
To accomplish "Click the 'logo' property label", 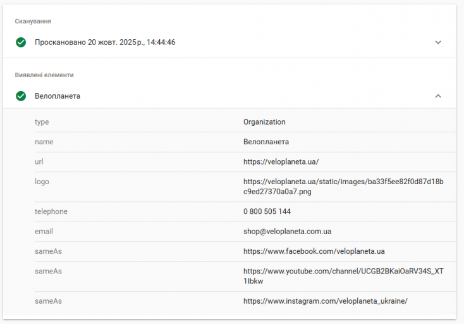I will pos(42,182).
